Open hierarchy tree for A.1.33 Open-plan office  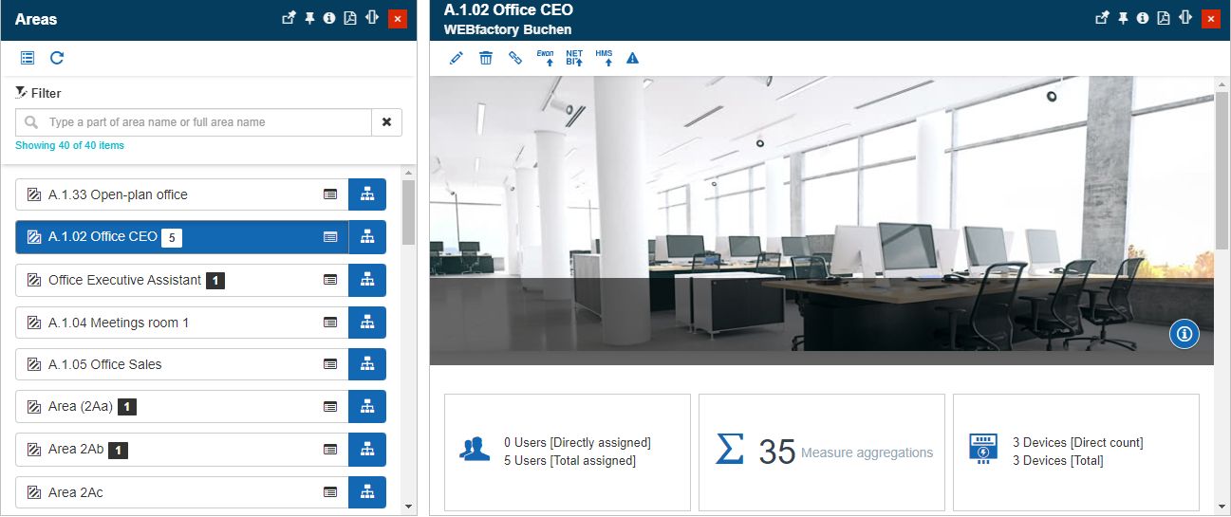click(367, 194)
